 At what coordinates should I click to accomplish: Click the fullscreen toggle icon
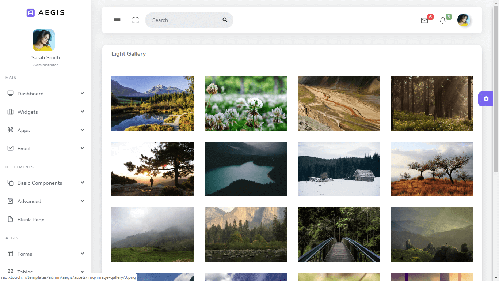pos(136,20)
